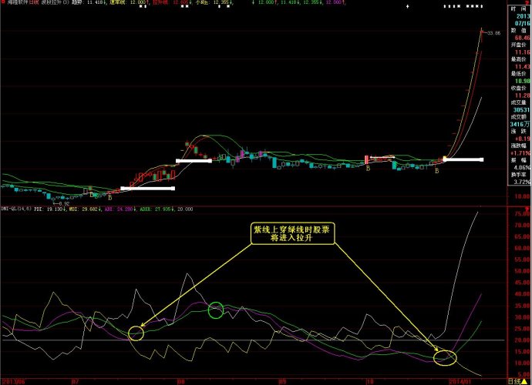Click the PDI: 19.130 indicator value
Screen dimensions: 532x385
50,209
